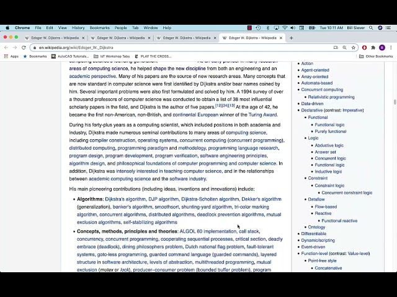This screenshot has width=397, height=297.
Task: Open the battery status icon
Action: pyautogui.click(x=311, y=28)
